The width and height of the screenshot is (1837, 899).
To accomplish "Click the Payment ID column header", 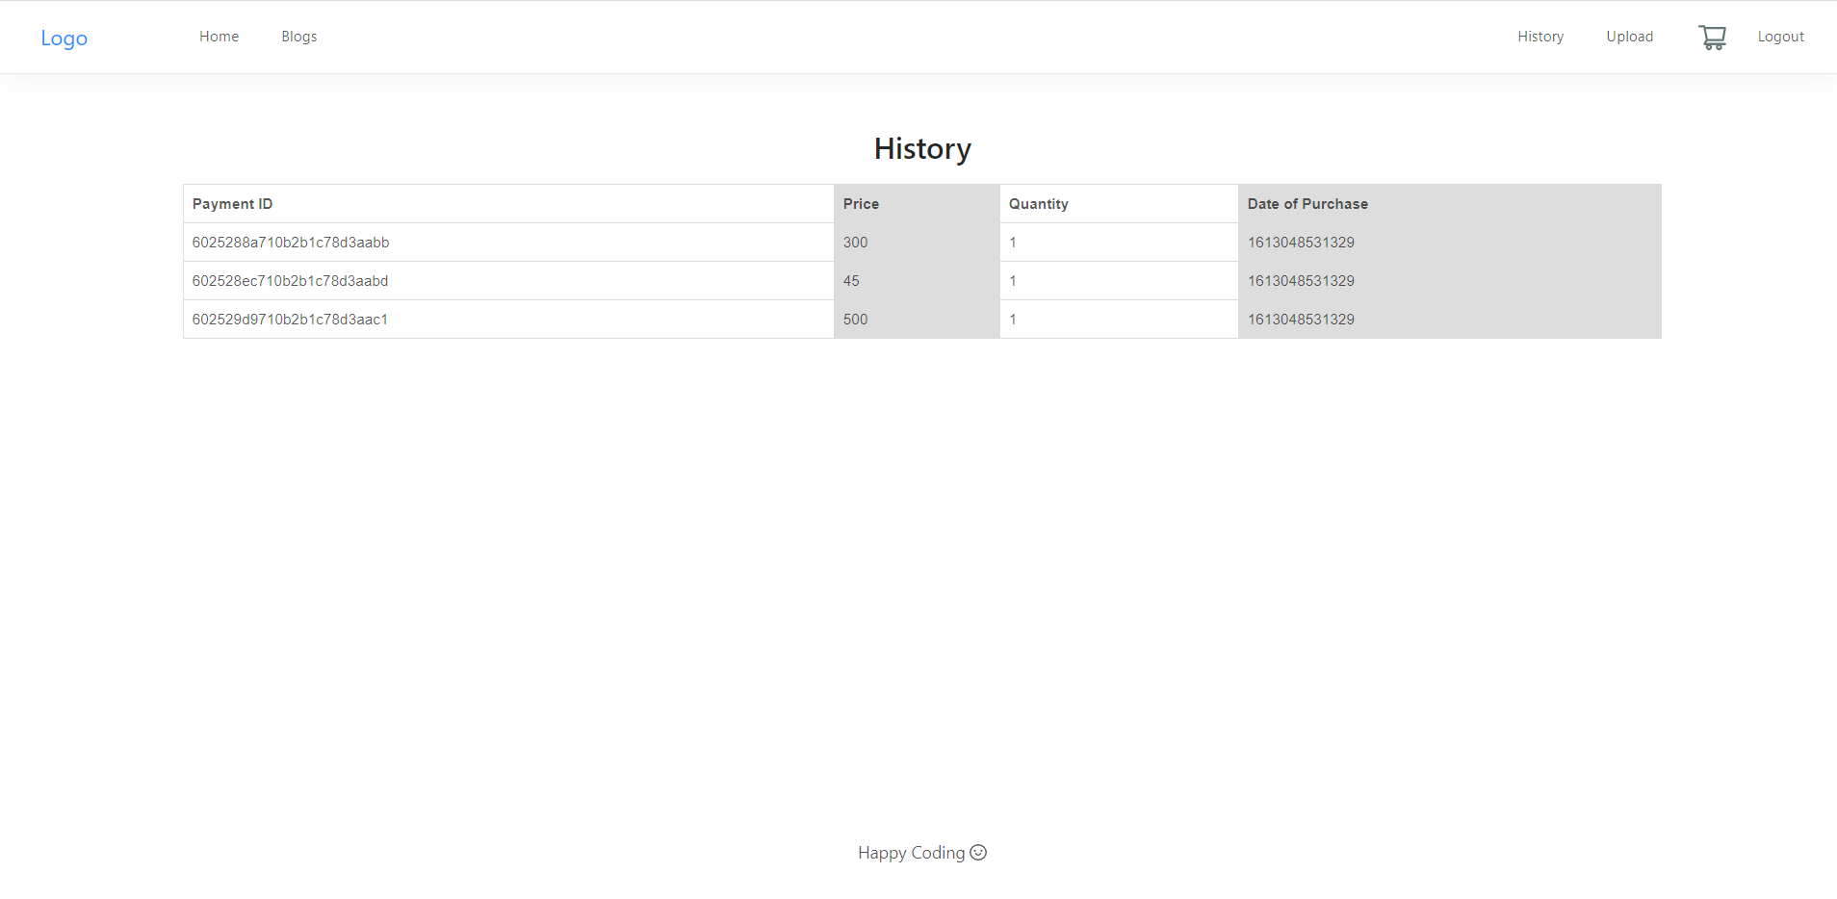I will pos(231,203).
